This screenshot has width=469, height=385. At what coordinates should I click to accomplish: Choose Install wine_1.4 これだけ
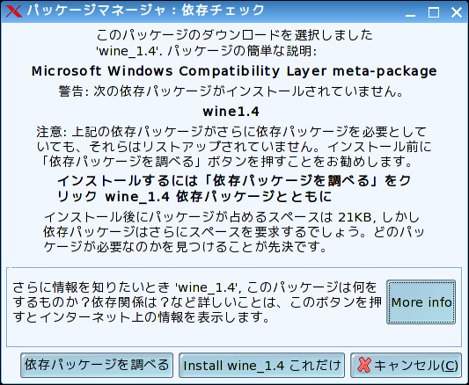pos(261,365)
